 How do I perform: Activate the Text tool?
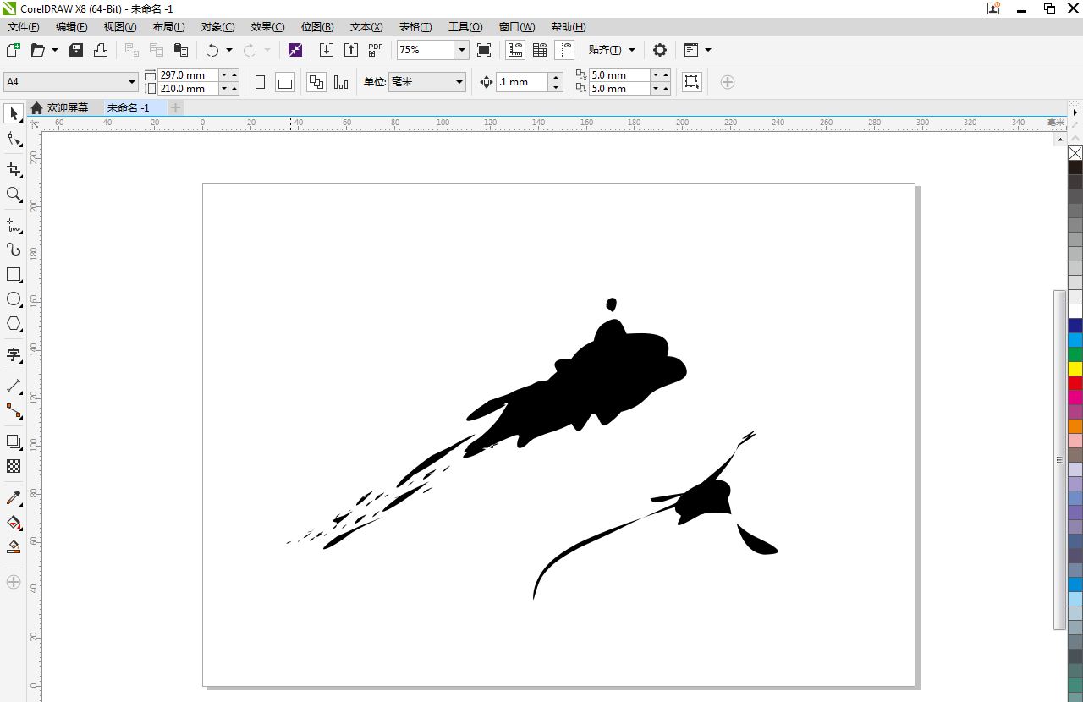tap(14, 354)
